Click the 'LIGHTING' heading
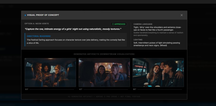 tap(138, 40)
